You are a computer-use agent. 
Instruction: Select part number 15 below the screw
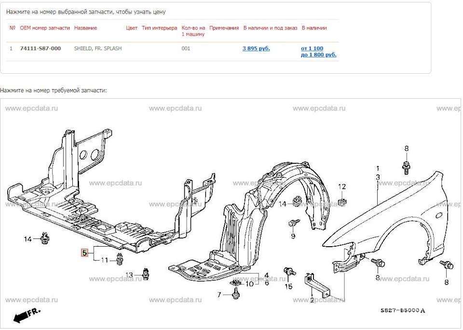(288, 286)
